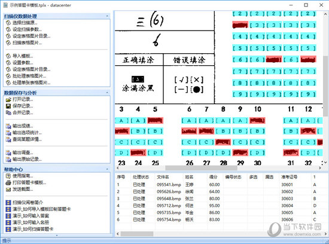Click the 选择扫描源 icon

click(8, 23)
